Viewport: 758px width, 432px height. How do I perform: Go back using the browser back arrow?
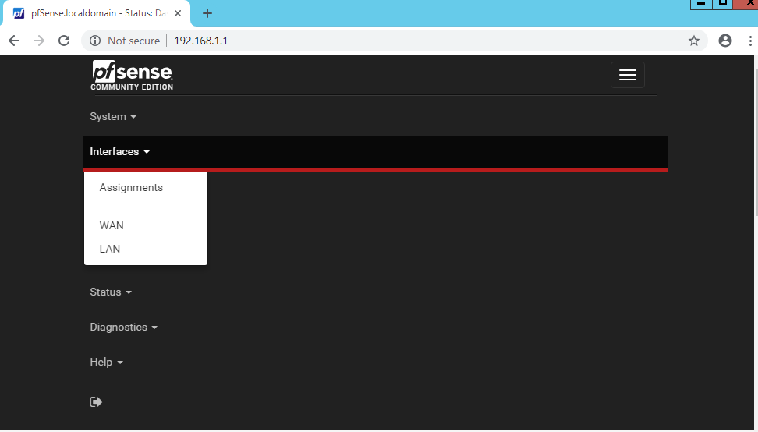(x=14, y=41)
